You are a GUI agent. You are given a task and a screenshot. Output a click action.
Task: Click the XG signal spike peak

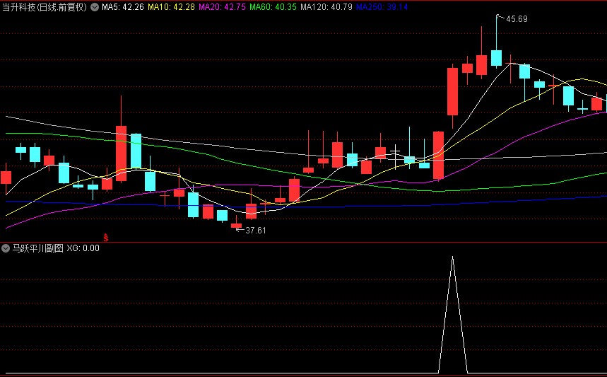pyautogui.click(x=452, y=257)
